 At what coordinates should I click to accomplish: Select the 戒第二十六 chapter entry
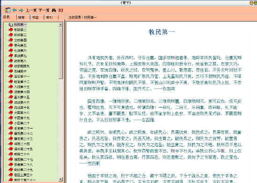pos(22,154)
